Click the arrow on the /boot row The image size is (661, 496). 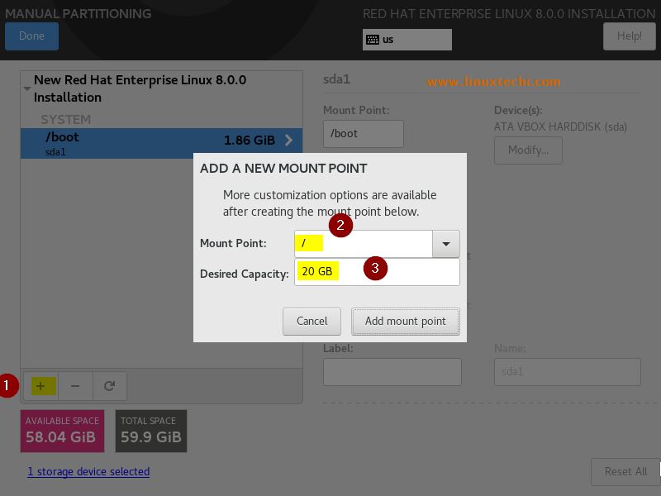(x=288, y=140)
